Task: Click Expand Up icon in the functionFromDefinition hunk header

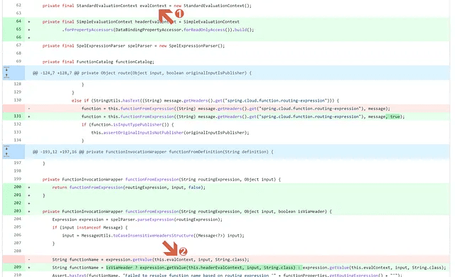Action: coord(6,154)
